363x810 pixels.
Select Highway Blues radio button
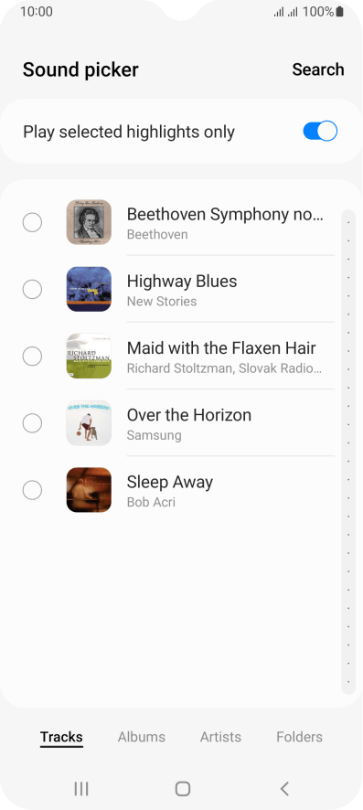(32, 289)
